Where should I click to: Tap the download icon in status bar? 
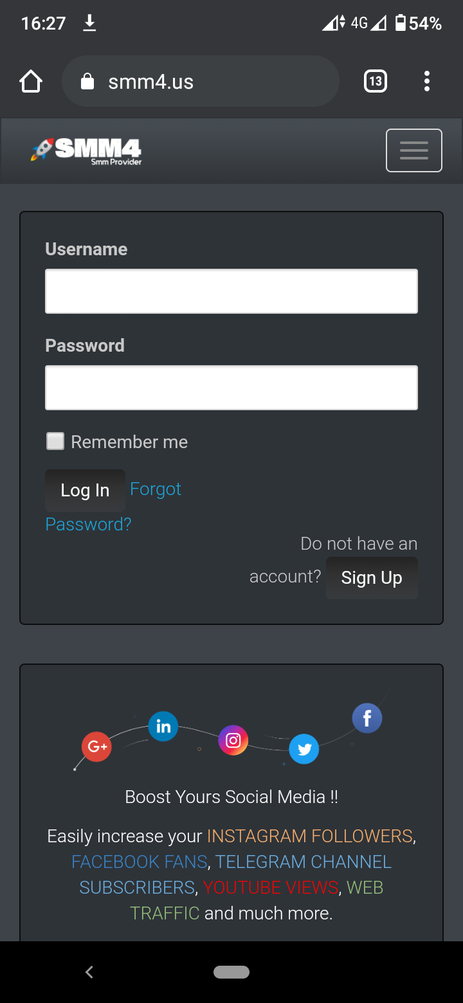coord(89,24)
